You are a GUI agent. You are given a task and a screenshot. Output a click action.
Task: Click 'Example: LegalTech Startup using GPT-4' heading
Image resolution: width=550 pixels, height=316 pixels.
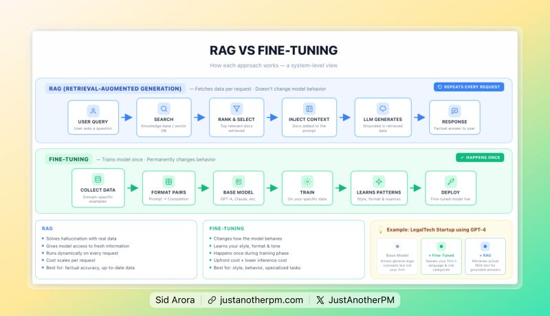tap(436, 230)
